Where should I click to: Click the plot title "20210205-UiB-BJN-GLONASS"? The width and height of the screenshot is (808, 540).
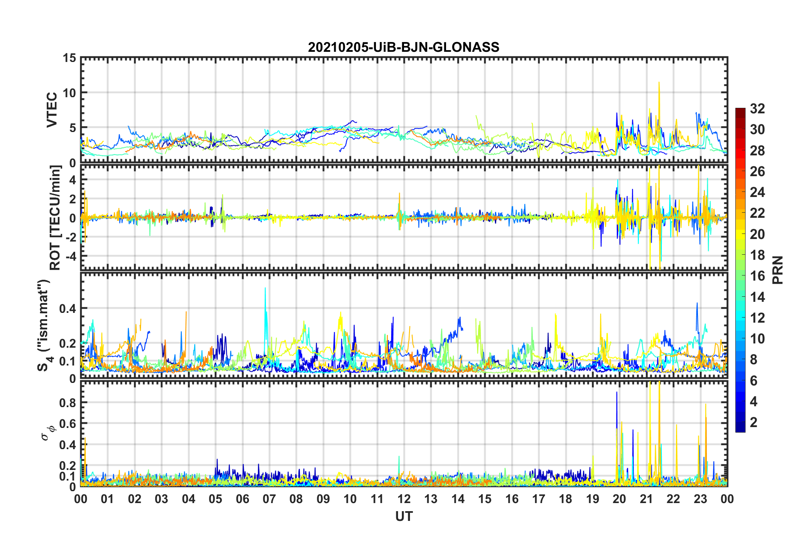pos(404,47)
